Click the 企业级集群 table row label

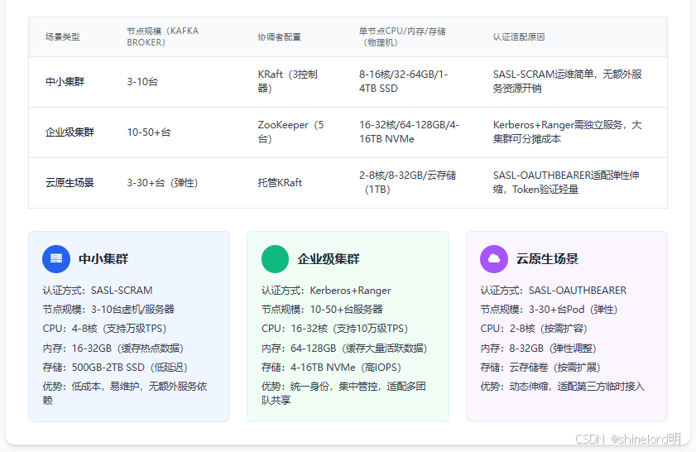(70, 132)
